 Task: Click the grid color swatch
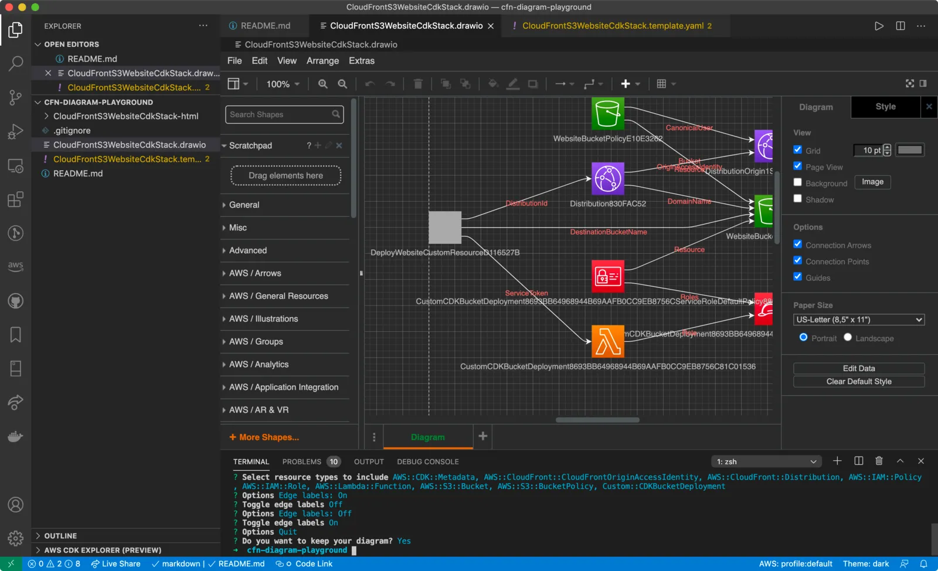click(910, 150)
